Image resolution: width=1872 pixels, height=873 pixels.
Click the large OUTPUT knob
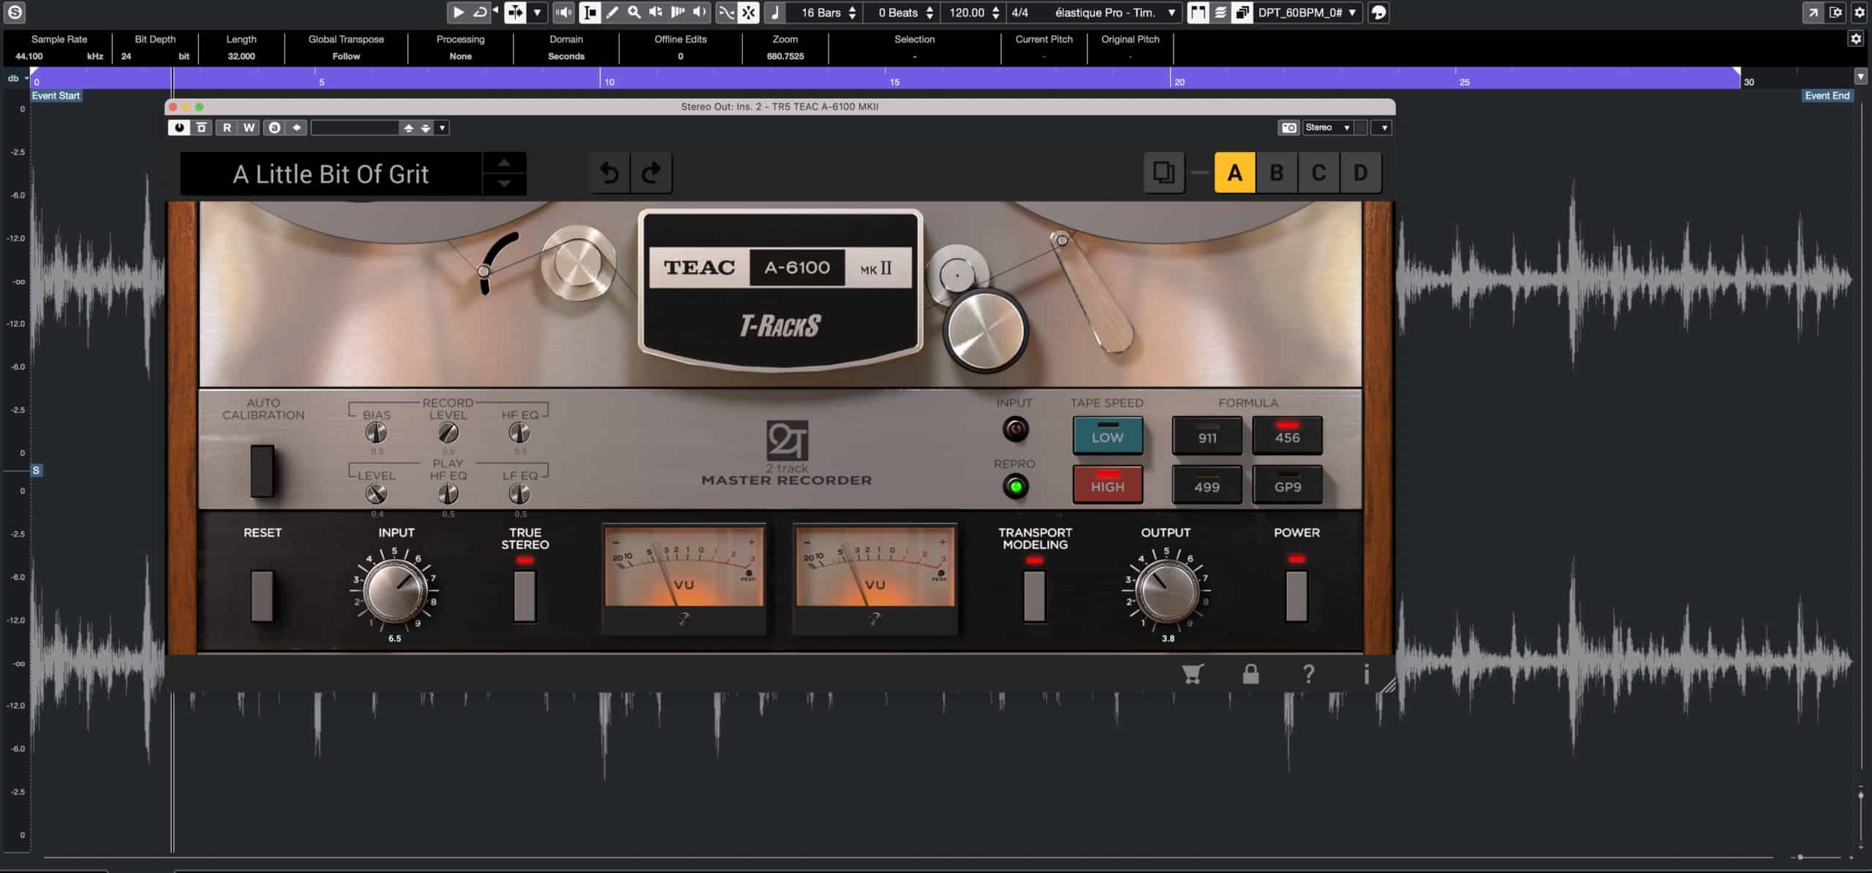(x=1167, y=591)
